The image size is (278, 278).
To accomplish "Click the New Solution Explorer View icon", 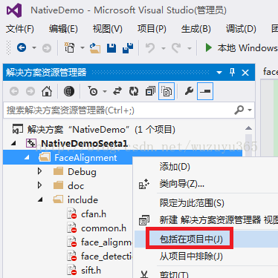I will click(144, 220).
